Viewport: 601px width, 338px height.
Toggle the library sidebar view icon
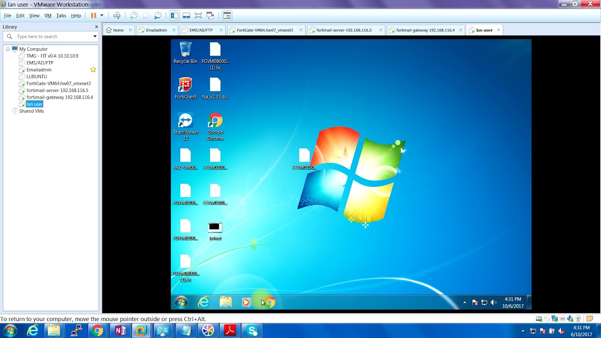pyautogui.click(x=174, y=15)
